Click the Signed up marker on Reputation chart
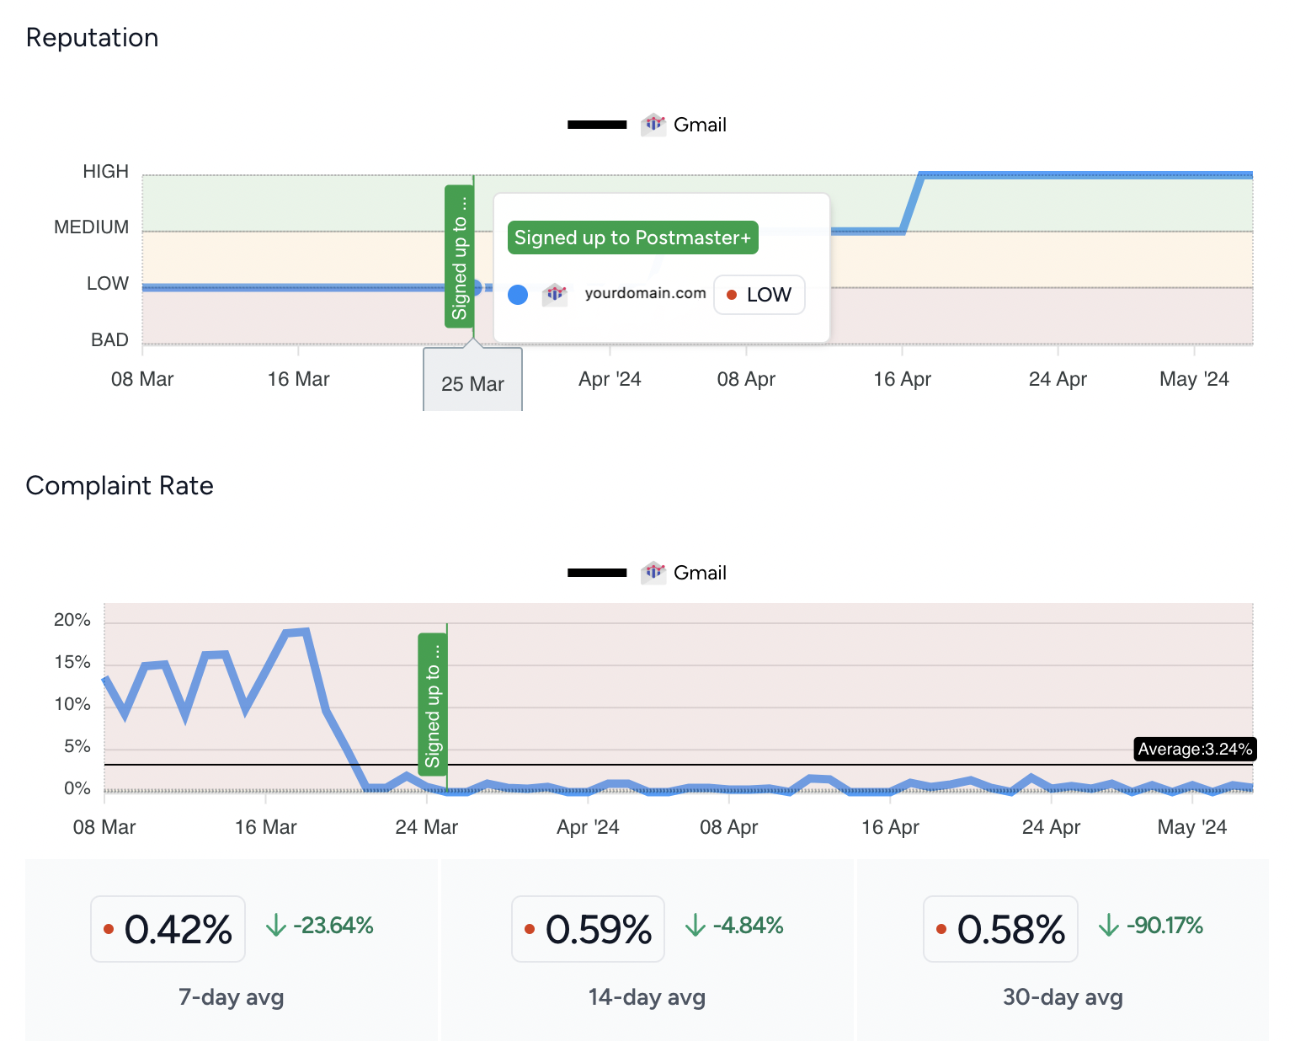 click(459, 256)
